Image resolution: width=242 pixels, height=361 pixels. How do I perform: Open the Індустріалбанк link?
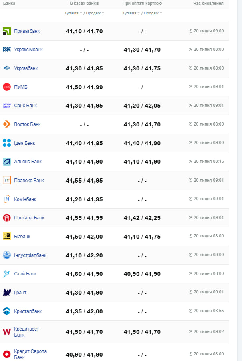(x=30, y=255)
